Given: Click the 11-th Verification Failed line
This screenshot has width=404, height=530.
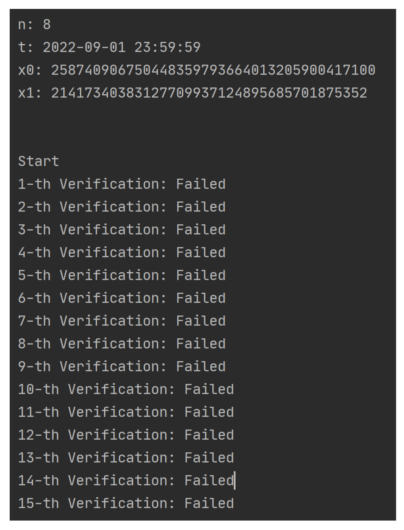Looking at the screenshot, I should [126, 412].
